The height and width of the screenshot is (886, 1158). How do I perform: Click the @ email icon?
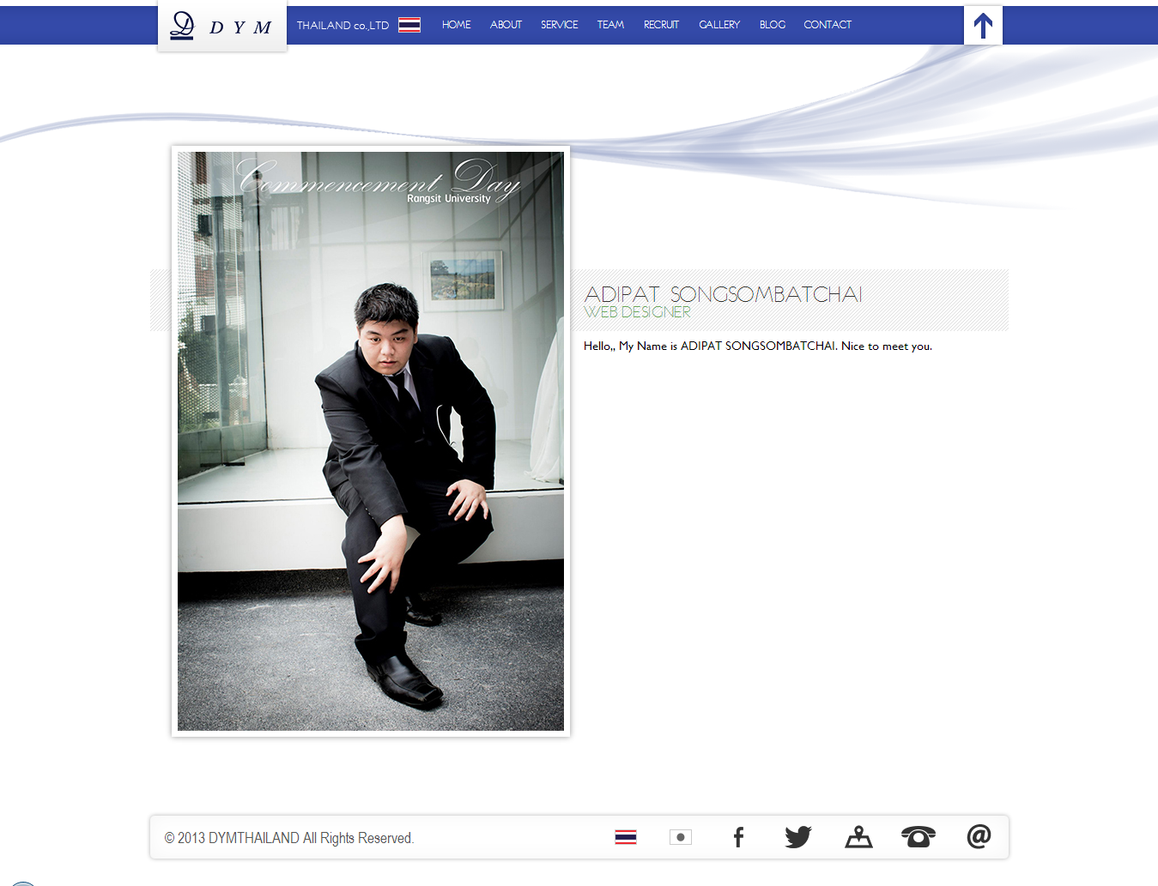coord(979,836)
